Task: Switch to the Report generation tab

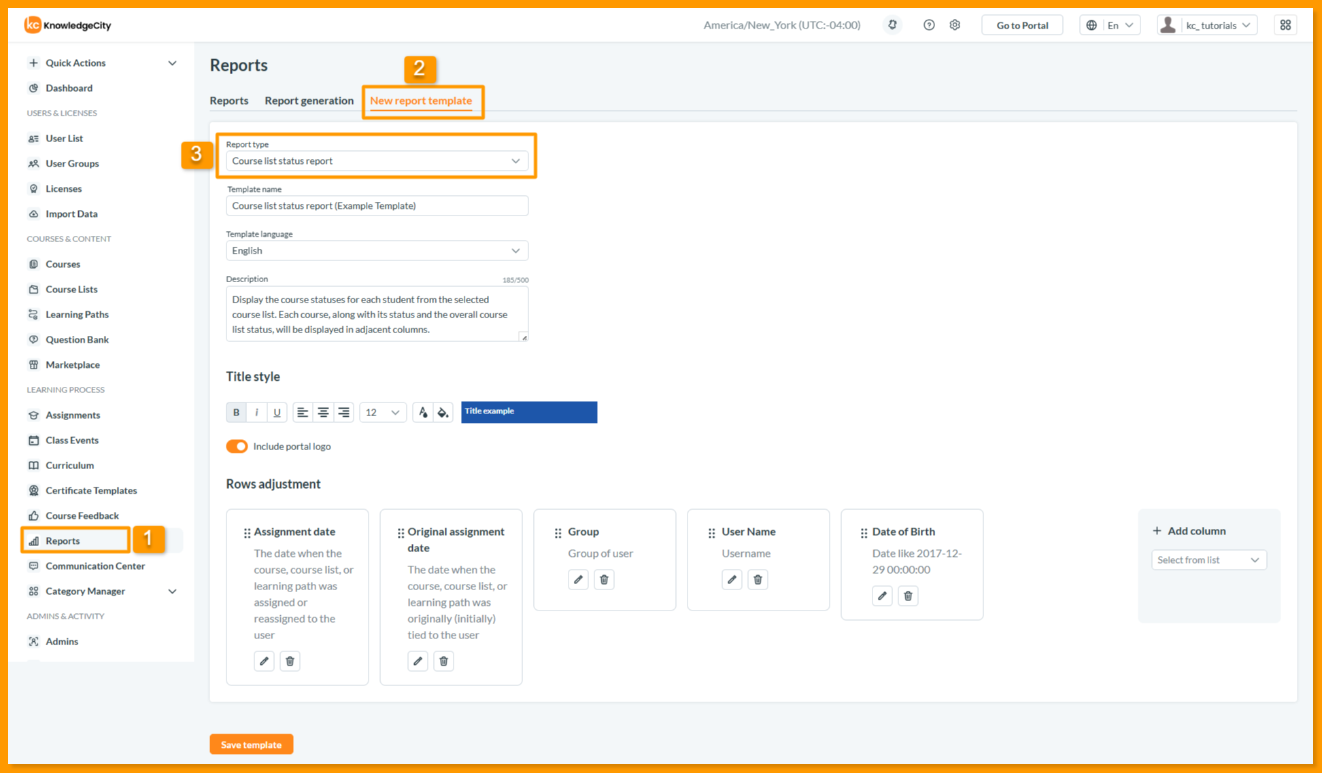Action: tap(309, 100)
